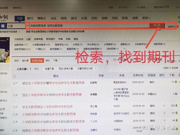Filter by topic 创新思维能力(2)
Screen dimensions: 180x135
22,49
